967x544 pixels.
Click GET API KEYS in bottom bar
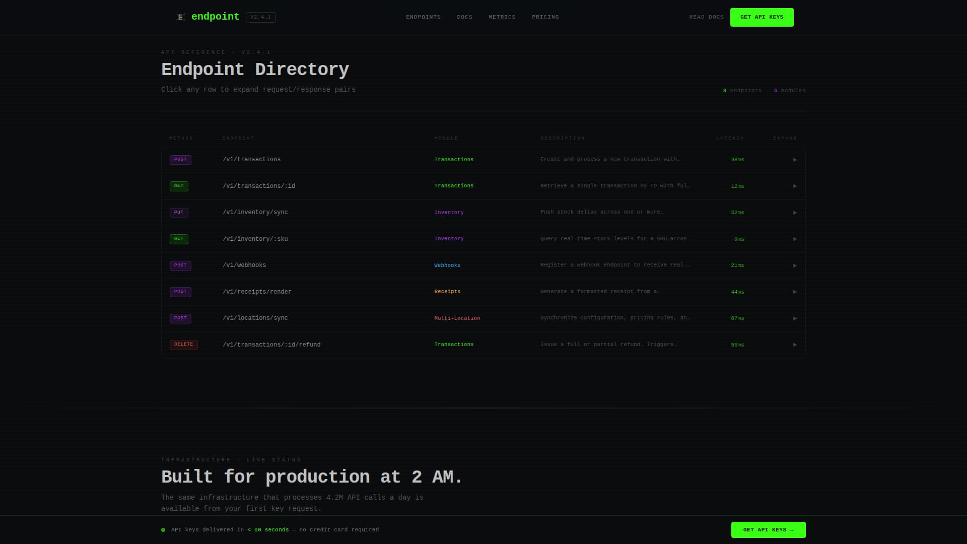(768, 530)
